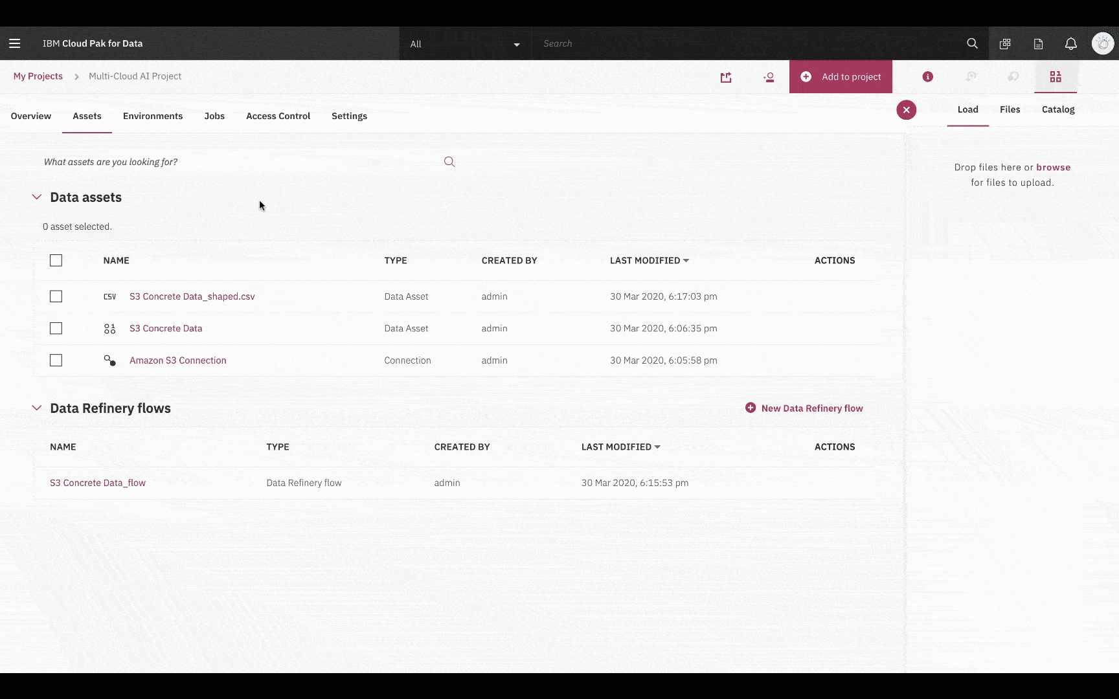Click the 0 asset selected text
1119x699 pixels.
[77, 227]
